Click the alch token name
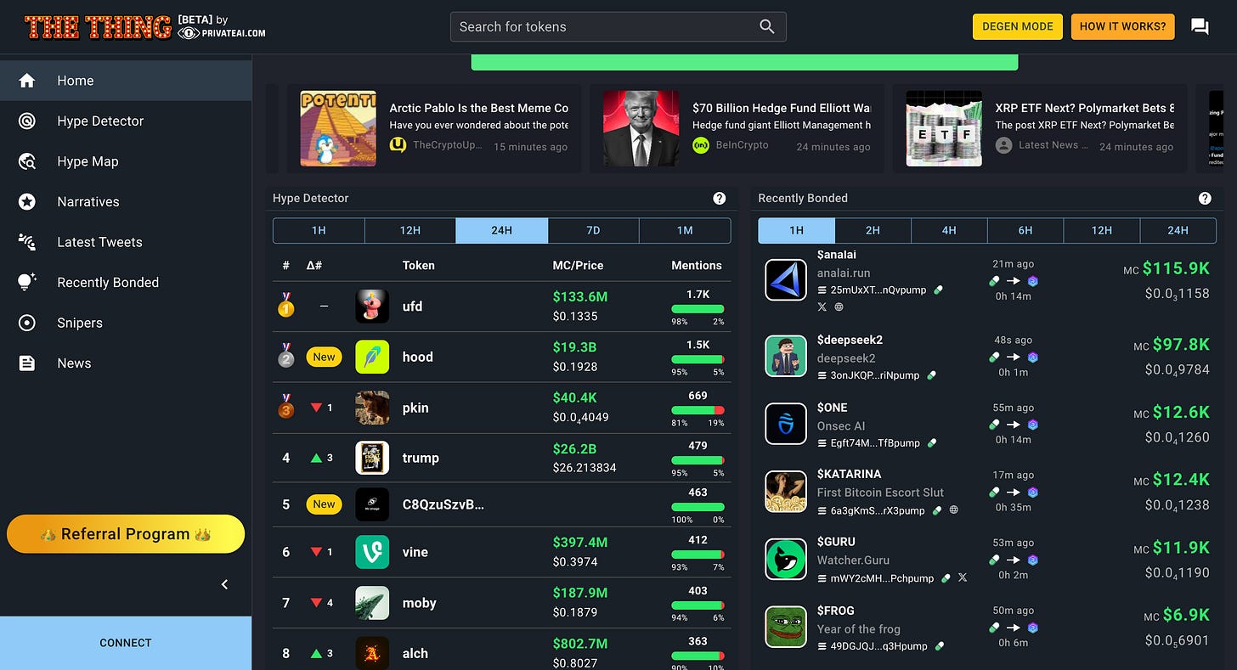Viewport: 1237px width, 670px height. (x=415, y=653)
